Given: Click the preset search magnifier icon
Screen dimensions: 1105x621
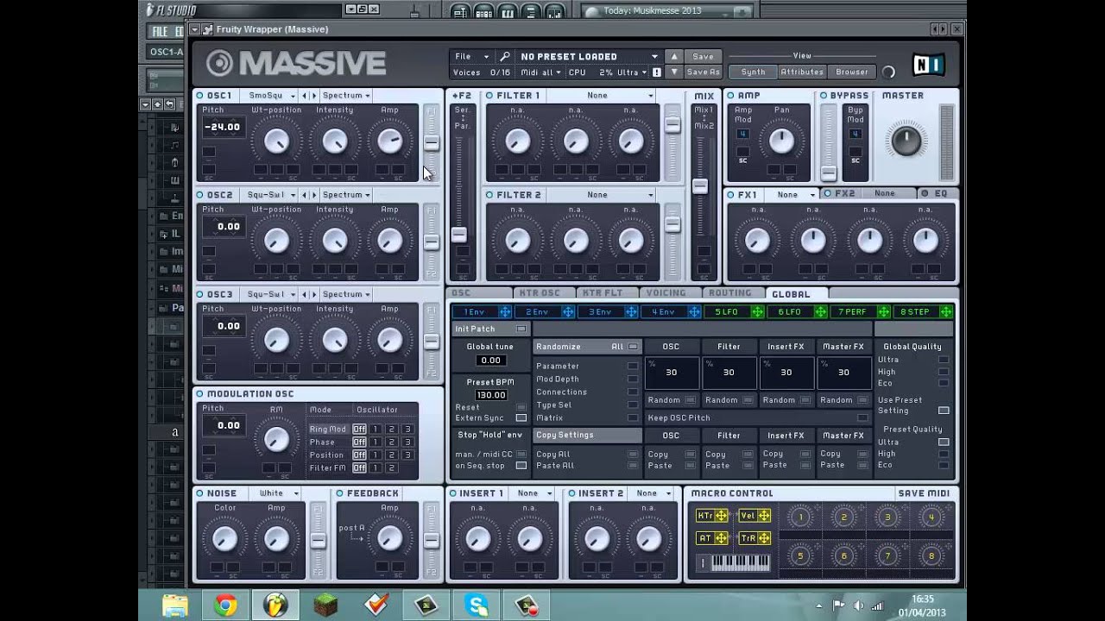Looking at the screenshot, I should (505, 56).
